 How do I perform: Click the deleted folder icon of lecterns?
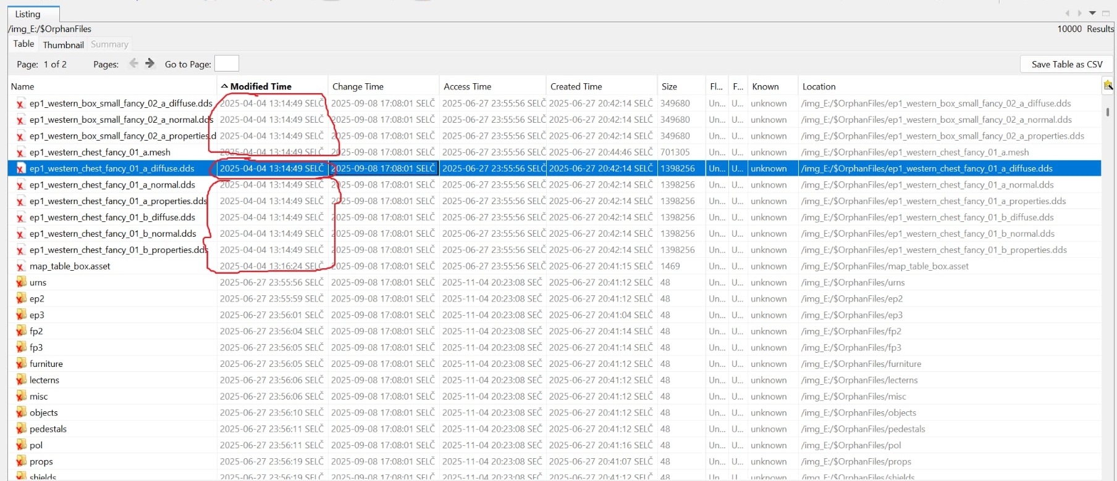(21, 380)
